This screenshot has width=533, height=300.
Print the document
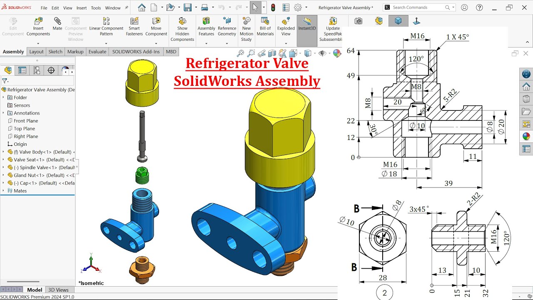(x=204, y=7)
